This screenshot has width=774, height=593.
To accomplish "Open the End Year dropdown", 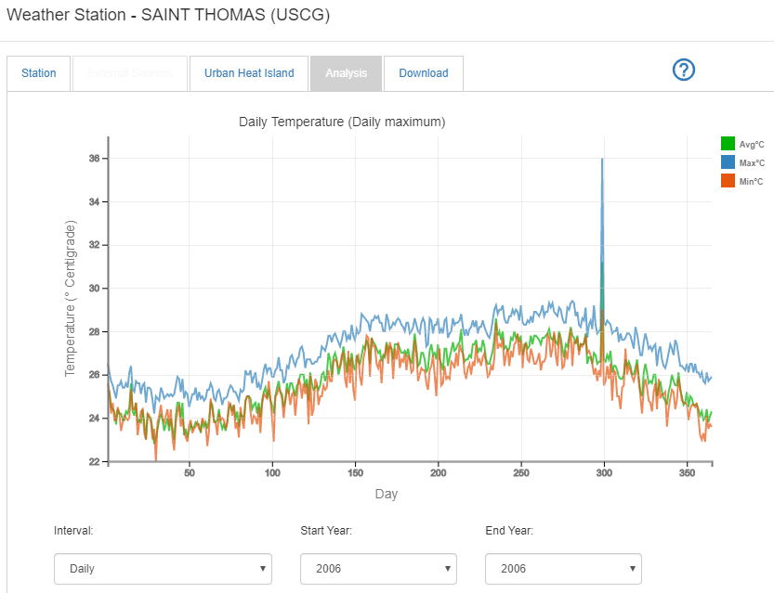I will [x=564, y=569].
